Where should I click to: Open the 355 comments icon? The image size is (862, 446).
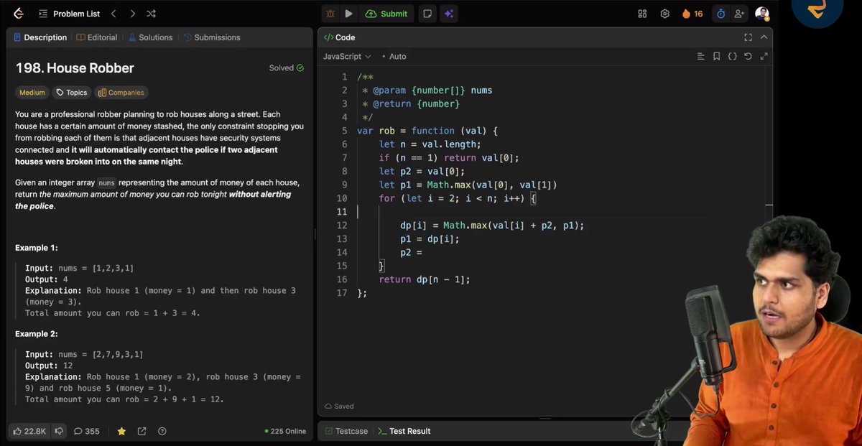[x=87, y=431]
